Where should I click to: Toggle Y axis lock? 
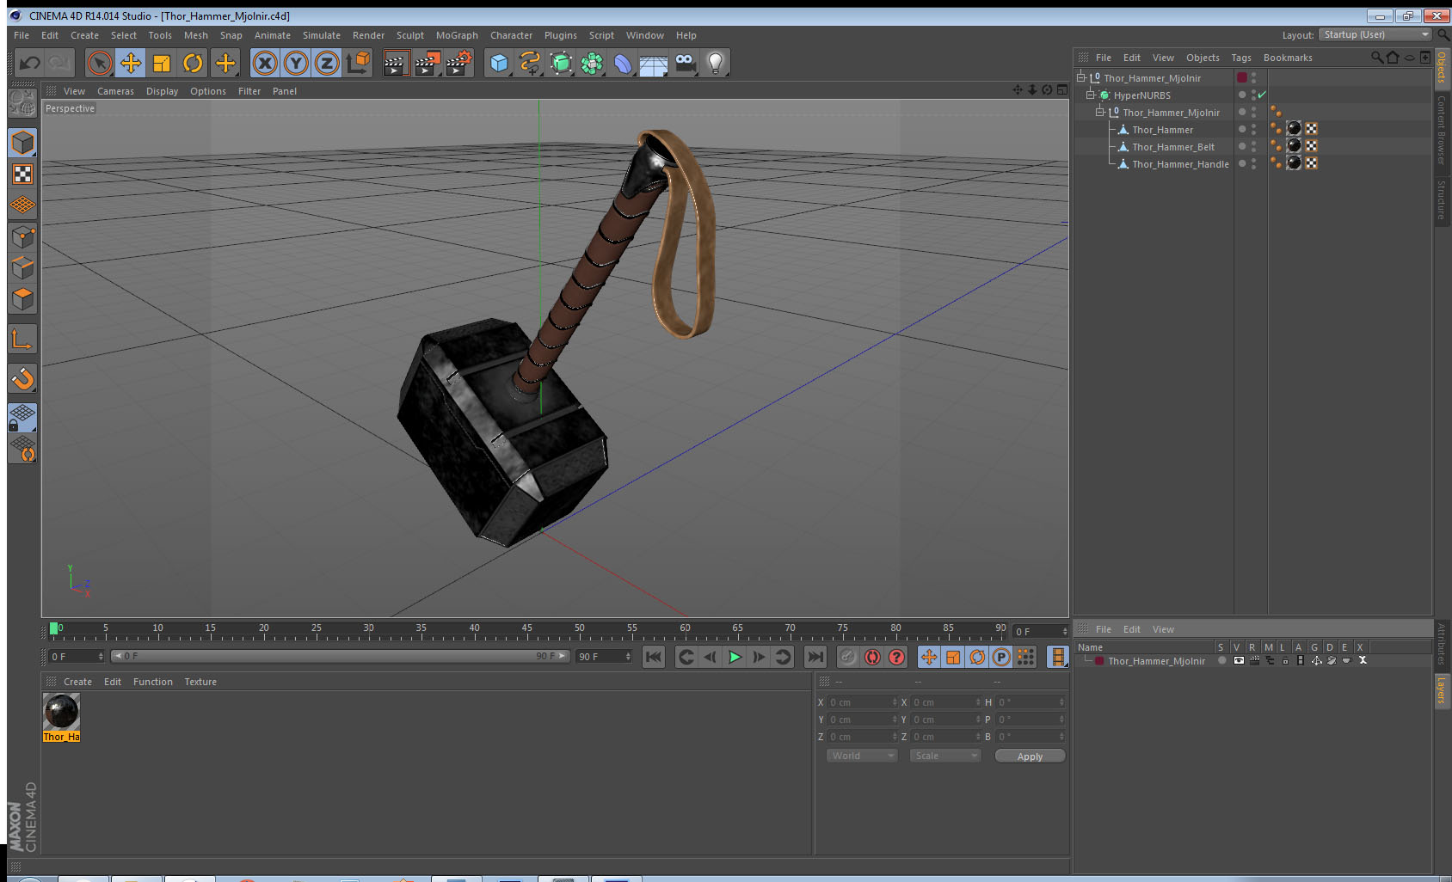coord(296,63)
